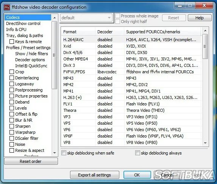This screenshot has height=184, width=217.
Task: Click the left list scroll-up arrow
Action: coord(55,18)
